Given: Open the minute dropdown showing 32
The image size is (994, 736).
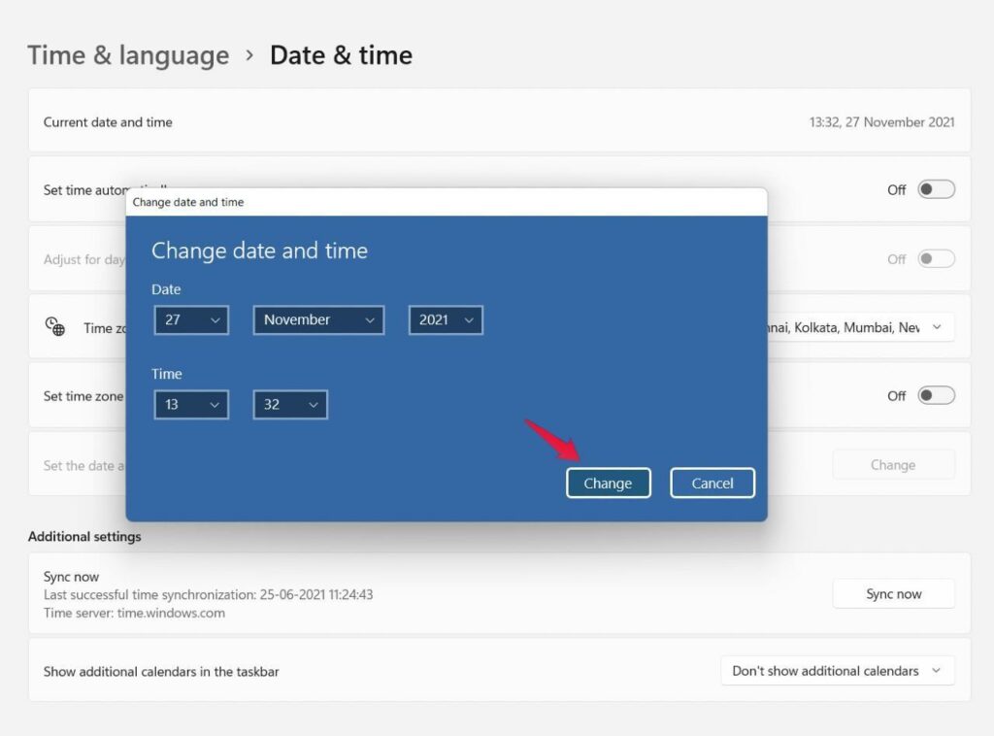Looking at the screenshot, I should (289, 404).
